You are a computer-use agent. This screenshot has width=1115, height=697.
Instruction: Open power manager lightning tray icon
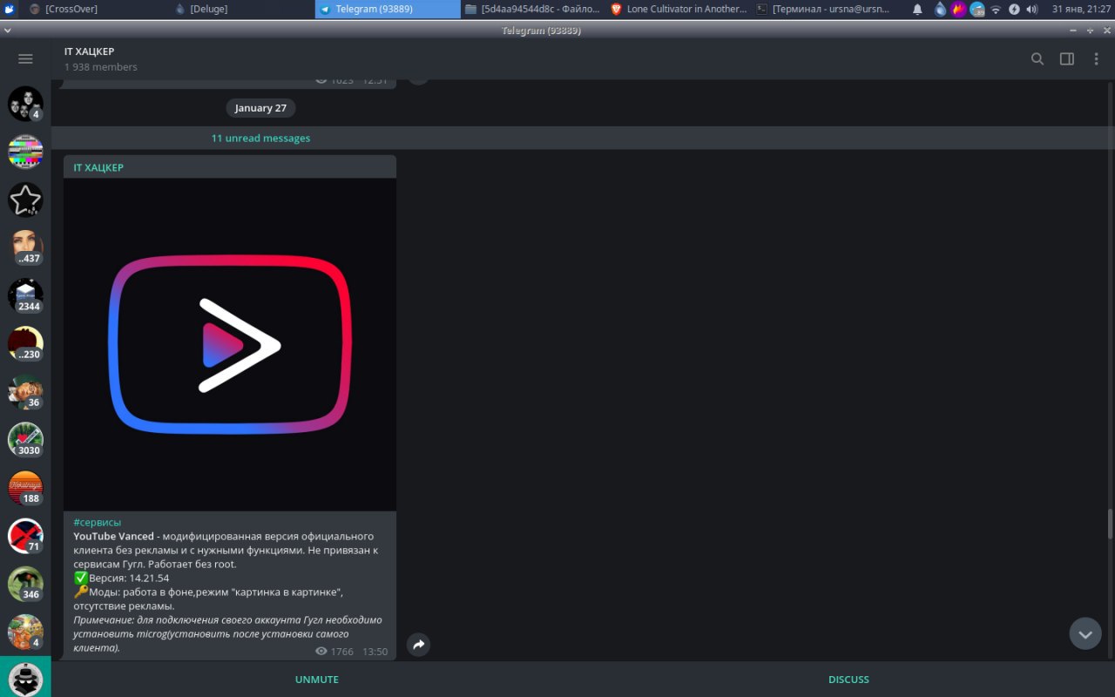[x=1014, y=9]
